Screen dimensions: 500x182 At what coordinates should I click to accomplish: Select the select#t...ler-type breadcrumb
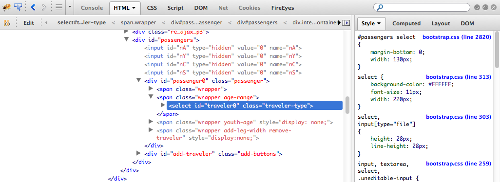coord(81,22)
